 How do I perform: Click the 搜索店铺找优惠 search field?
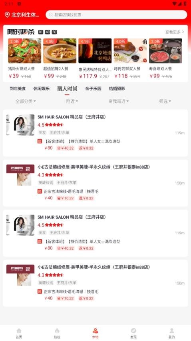coord(116,15)
